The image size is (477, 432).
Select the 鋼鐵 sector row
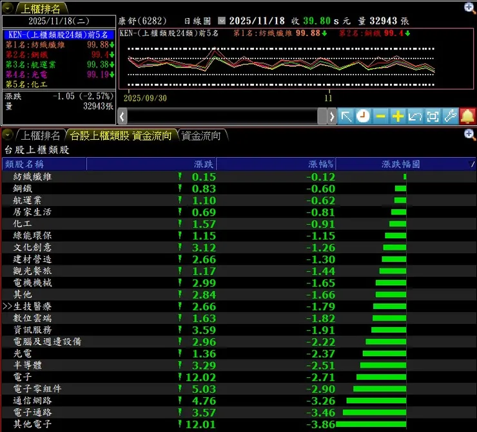tap(238, 189)
